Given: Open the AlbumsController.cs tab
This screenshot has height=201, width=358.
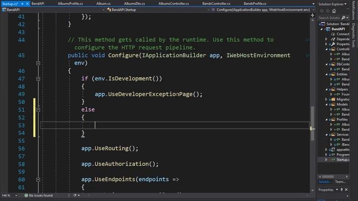Looking at the screenshot, I should pyautogui.click(x=173, y=4).
